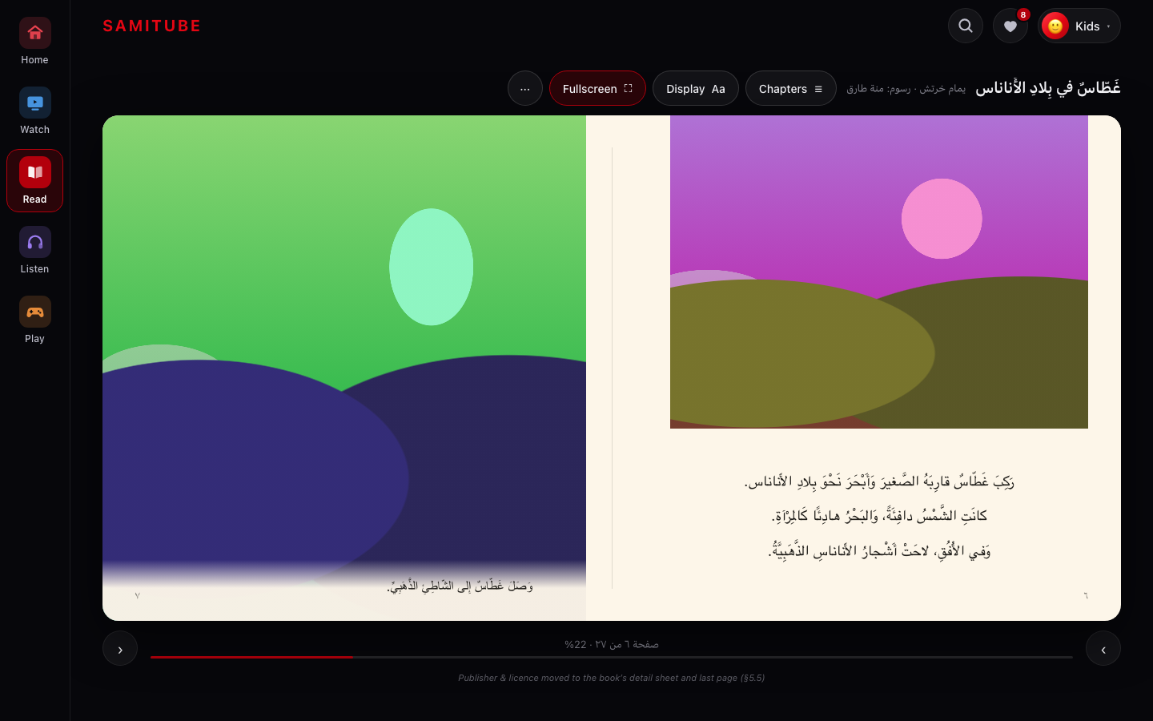Viewport: 1153px width, 721px height.
Task: Click the Kids profile avatar face
Action: click(x=1055, y=26)
